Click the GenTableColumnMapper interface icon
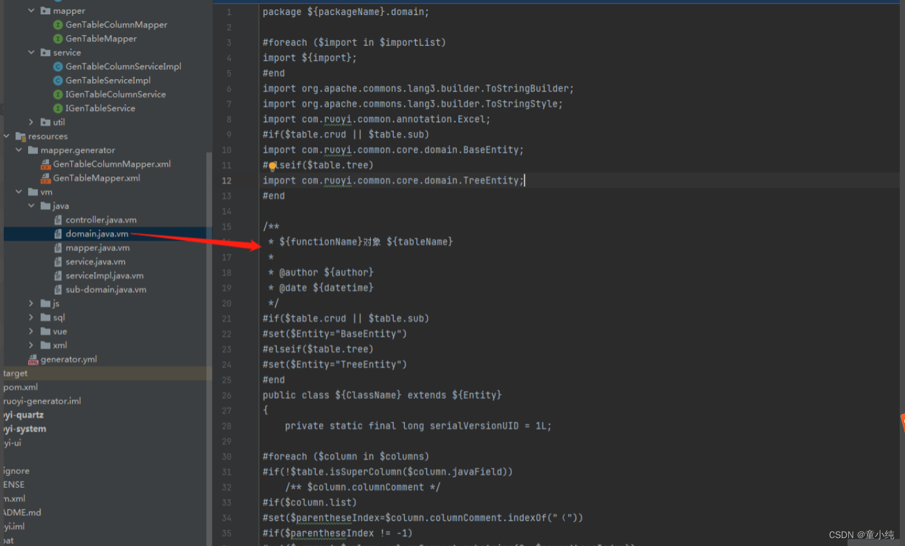Screen dimensions: 905x546 (58, 25)
